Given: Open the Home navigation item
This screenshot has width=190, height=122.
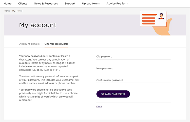Looking at the screenshot, I should pyautogui.click(x=8, y=4).
